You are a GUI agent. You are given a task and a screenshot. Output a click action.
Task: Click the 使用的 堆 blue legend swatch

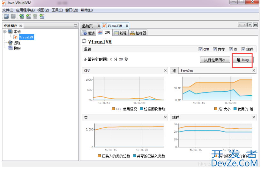(235, 109)
